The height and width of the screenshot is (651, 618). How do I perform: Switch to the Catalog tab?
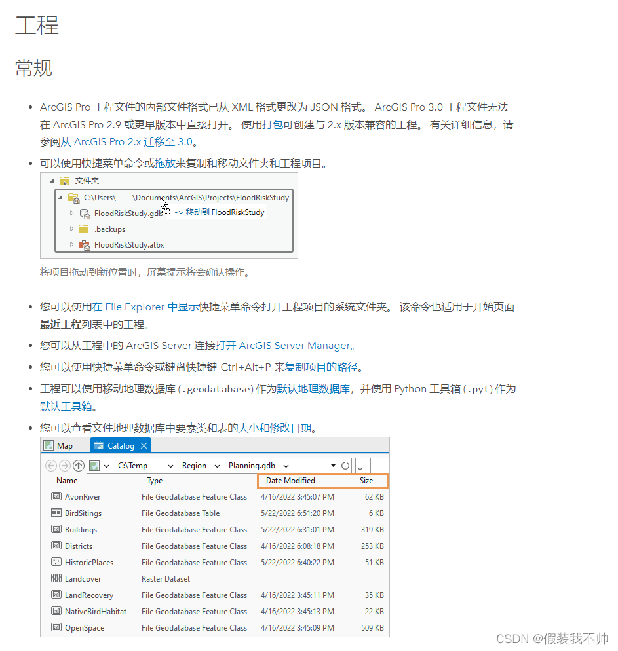tap(121, 445)
